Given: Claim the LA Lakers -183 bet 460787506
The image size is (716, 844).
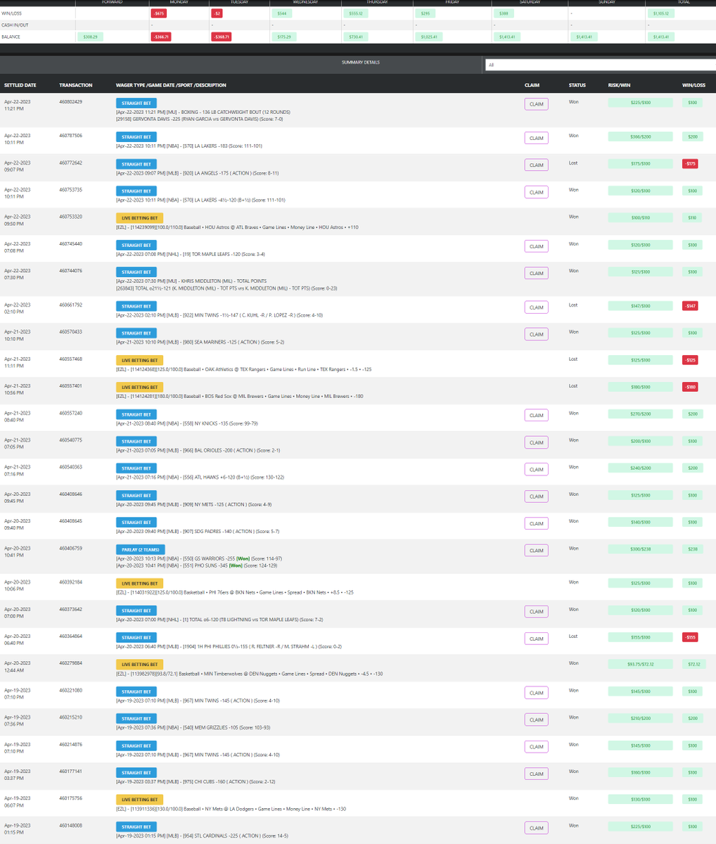Looking at the screenshot, I should pos(536,138).
